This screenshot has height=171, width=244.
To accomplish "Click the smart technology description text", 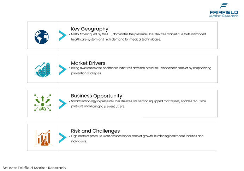I will pos(138,104).
